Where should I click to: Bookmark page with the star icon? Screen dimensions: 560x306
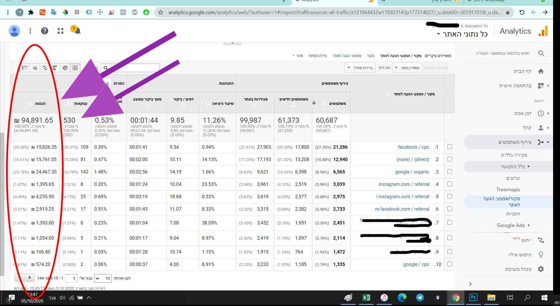click(161, 12)
